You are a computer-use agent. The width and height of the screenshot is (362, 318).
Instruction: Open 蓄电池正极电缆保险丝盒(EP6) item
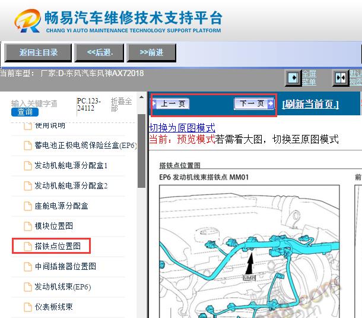tap(85, 146)
